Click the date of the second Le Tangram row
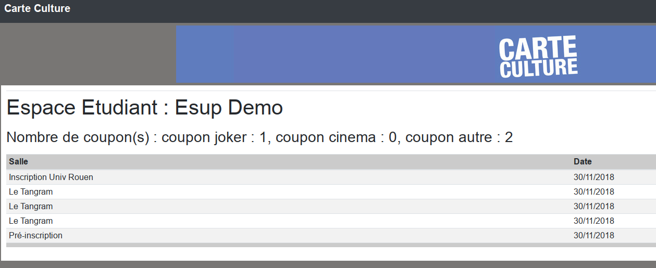The image size is (656, 268). tap(593, 206)
